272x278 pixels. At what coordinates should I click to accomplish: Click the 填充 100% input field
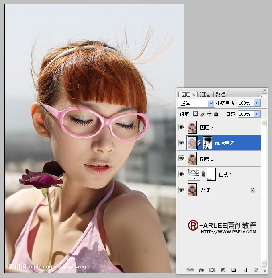point(246,114)
